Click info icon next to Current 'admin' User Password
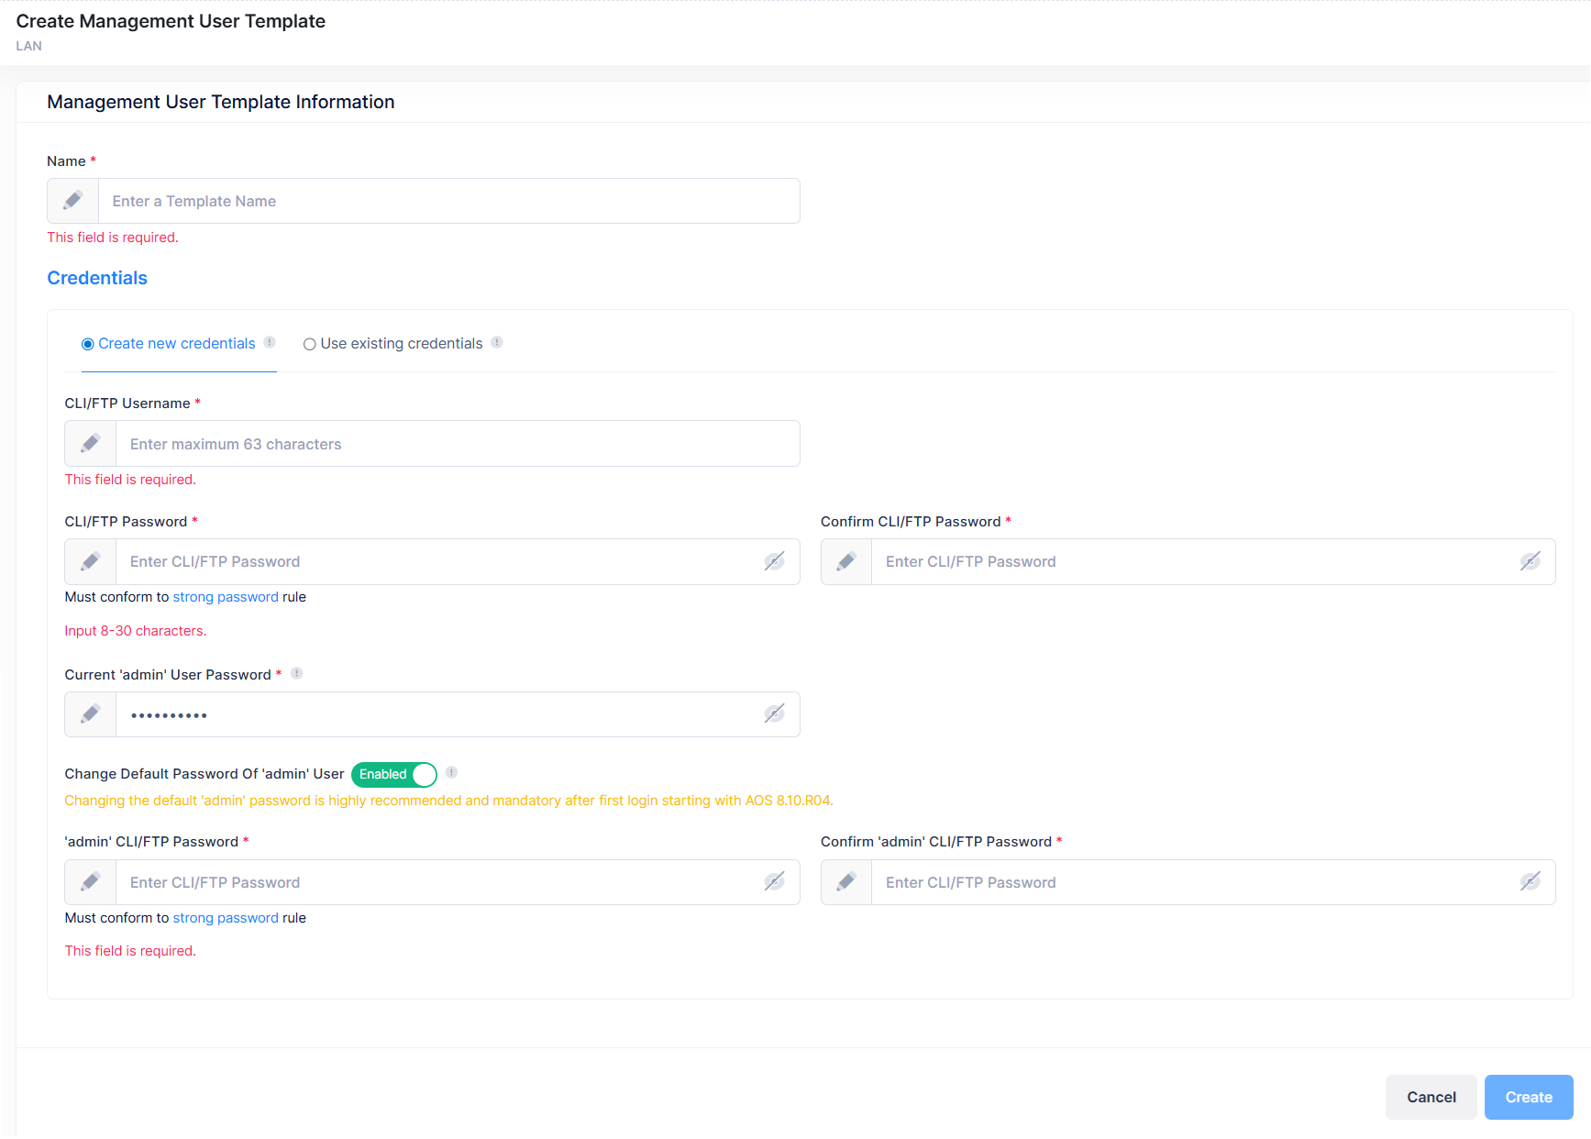 297,673
